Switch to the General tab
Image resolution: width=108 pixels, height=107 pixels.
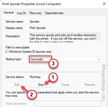pos(9,13)
